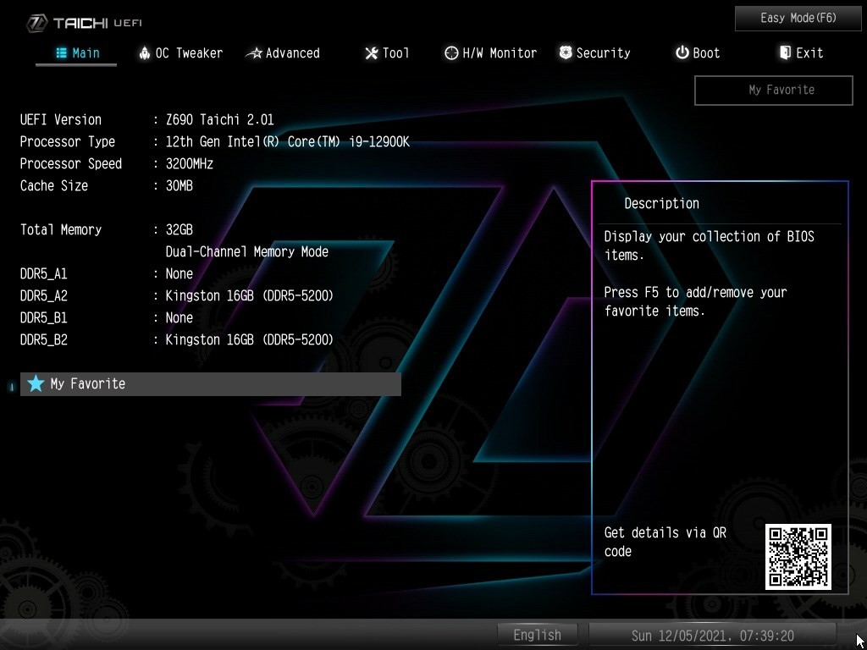Image resolution: width=867 pixels, height=650 pixels.
Task: Open Advanced via its star icon
Action: pyautogui.click(x=253, y=53)
